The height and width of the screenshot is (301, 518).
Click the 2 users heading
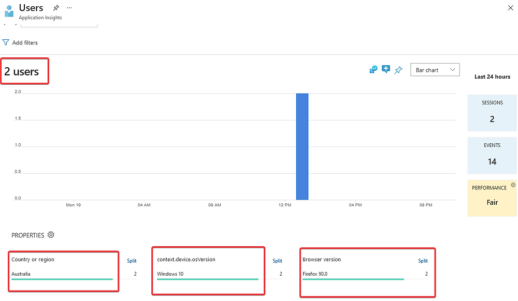pyautogui.click(x=21, y=71)
